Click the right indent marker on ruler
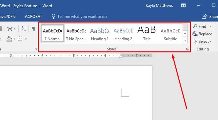 click(x=121, y=56)
